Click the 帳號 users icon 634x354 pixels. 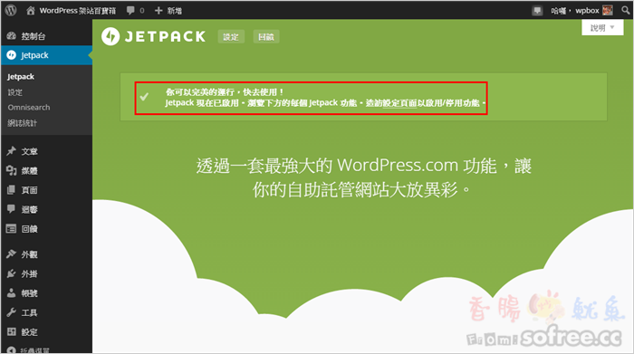tap(11, 293)
